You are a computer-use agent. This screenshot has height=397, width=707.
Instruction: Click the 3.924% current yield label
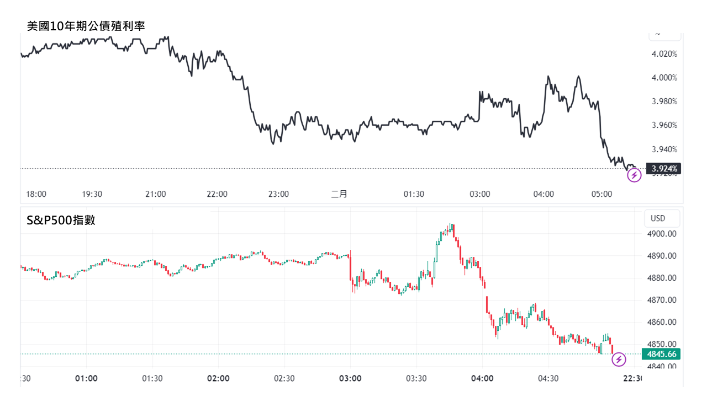(x=665, y=169)
